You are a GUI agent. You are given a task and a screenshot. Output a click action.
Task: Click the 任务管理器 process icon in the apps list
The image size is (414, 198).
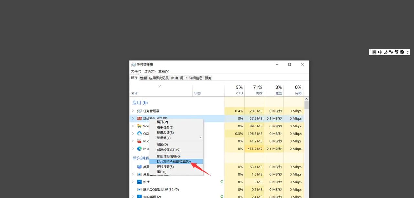pos(139,111)
